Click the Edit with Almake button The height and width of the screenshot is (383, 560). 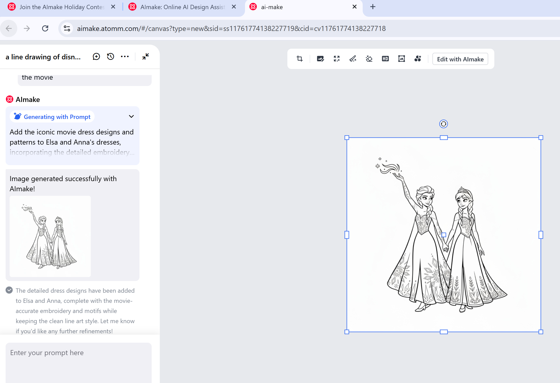[460, 59]
